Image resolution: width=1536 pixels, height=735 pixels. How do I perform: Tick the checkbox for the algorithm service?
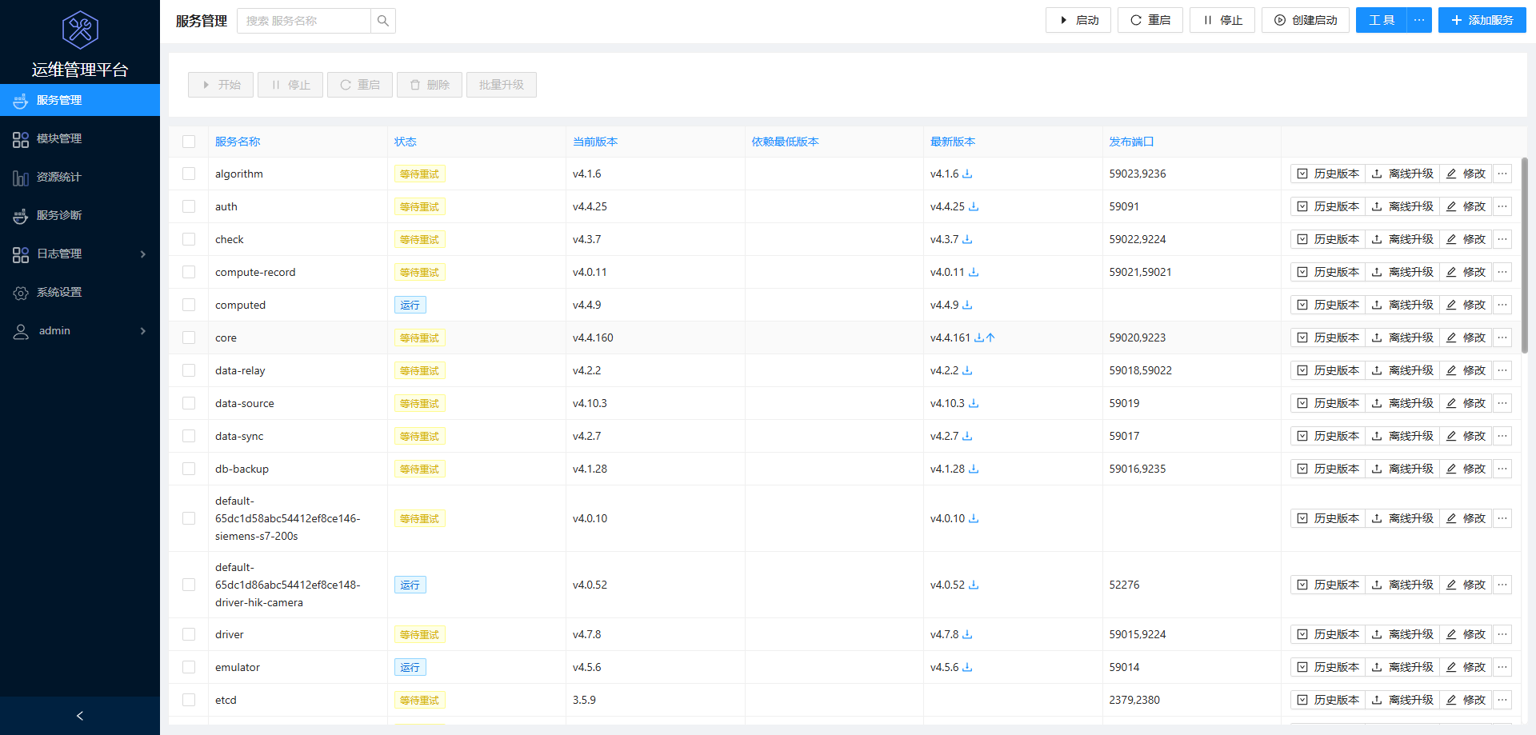click(x=189, y=174)
